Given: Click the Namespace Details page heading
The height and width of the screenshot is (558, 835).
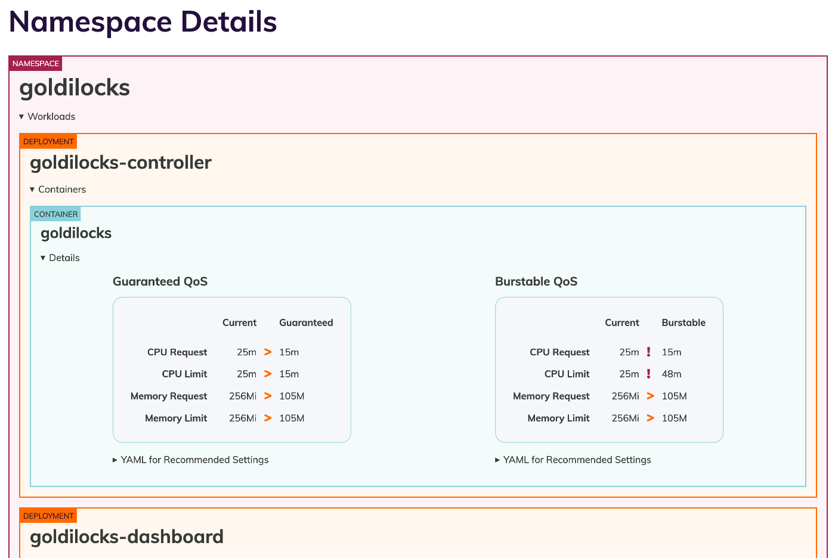Looking at the screenshot, I should (x=143, y=21).
